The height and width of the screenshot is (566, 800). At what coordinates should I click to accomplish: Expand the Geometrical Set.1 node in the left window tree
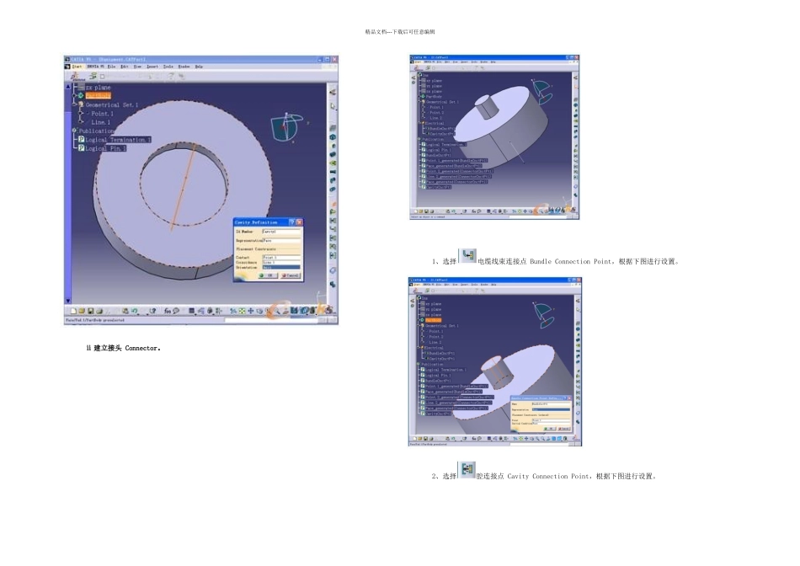74,104
